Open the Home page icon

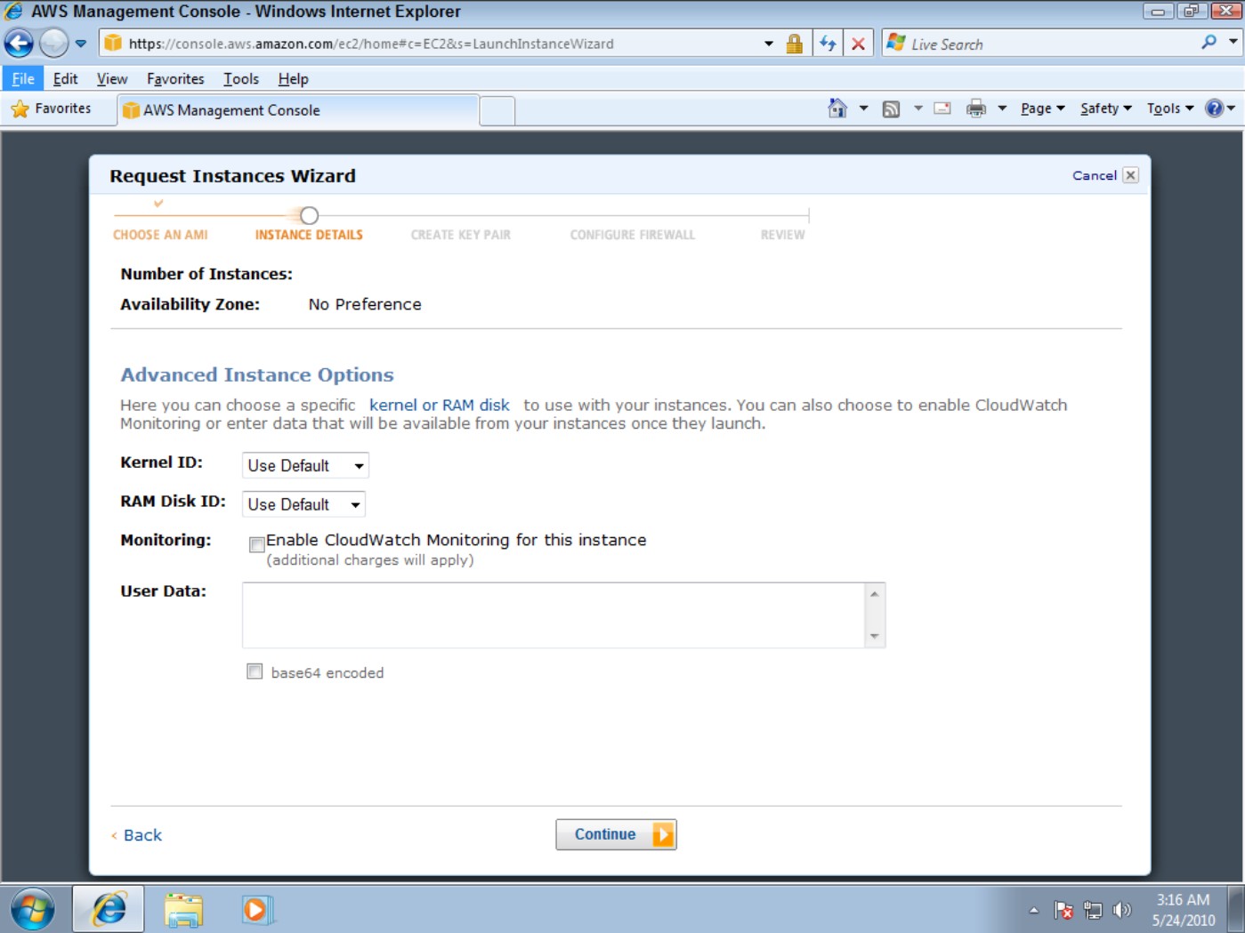tap(837, 109)
